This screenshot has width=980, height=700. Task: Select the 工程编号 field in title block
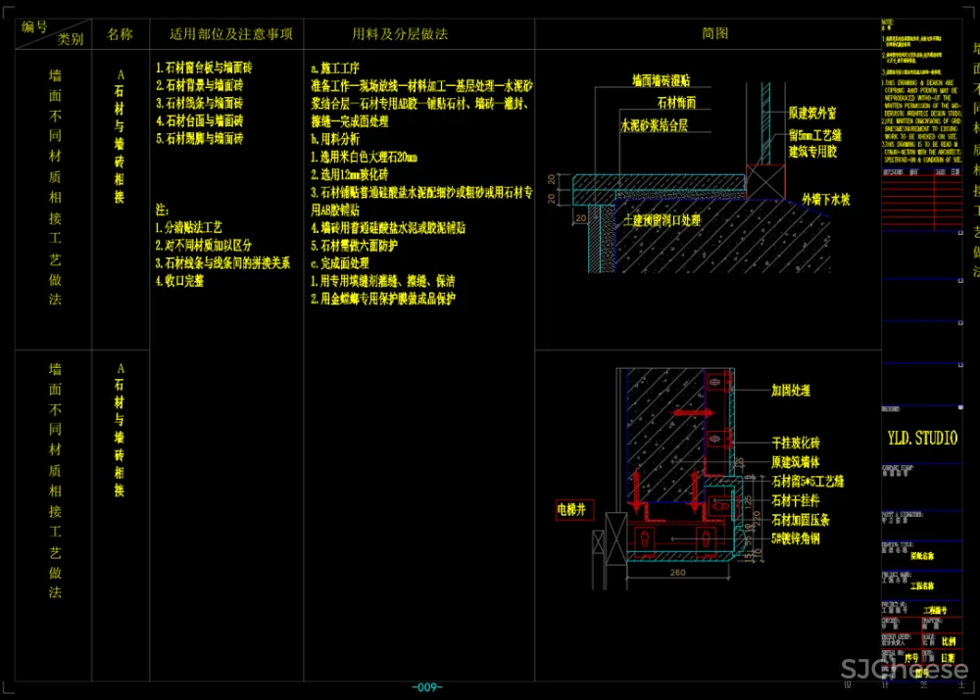(937, 609)
